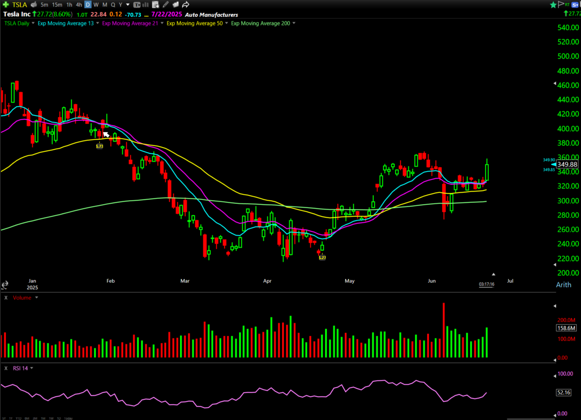Click the 158.6M volume value tag
581x420 pixels.
pos(566,328)
